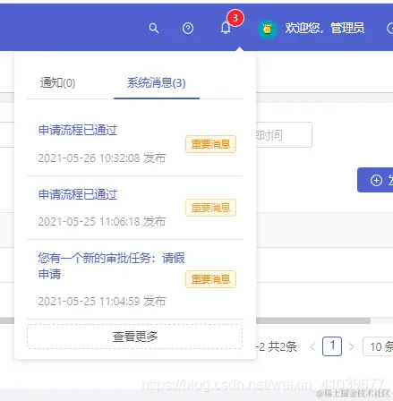Viewport: 393px width, 401px height.
Task: Open the 10 per page size dropdown
Action: click(x=378, y=346)
